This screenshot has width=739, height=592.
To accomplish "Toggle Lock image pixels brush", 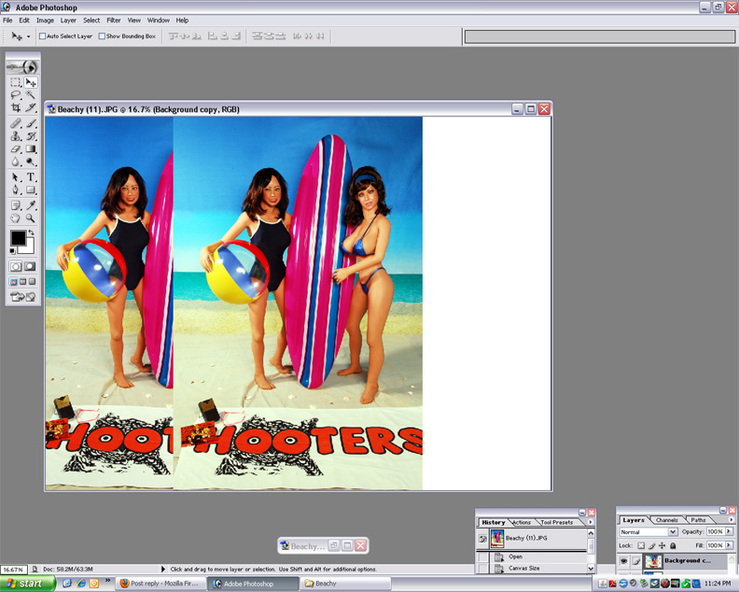I will 652,545.
